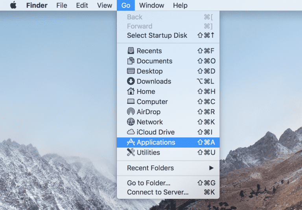This screenshot has width=302, height=210.
Task: Choose Go to Folder…
Action: pyautogui.click(x=168, y=183)
